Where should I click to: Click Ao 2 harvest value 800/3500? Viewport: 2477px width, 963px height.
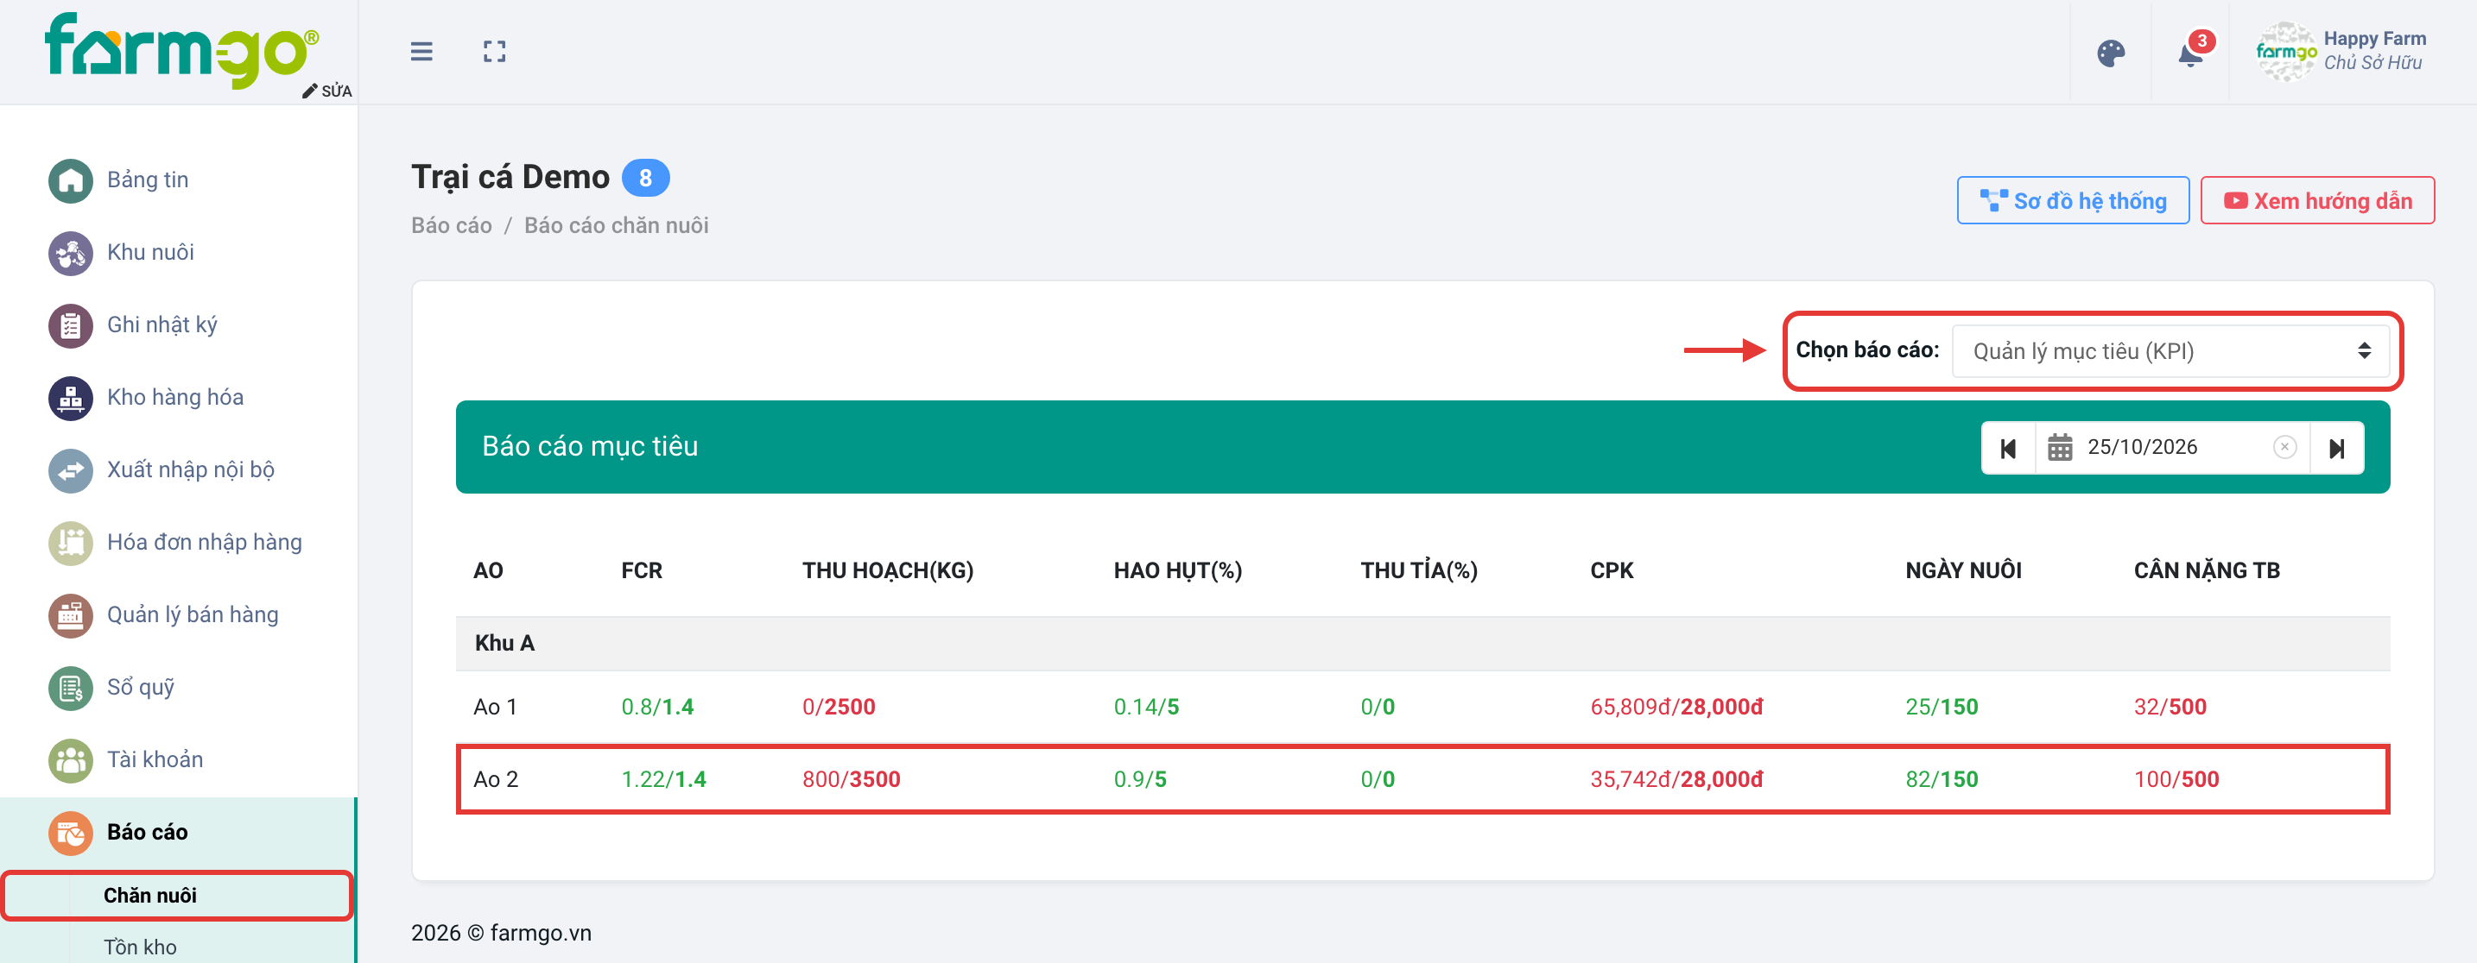point(851,779)
